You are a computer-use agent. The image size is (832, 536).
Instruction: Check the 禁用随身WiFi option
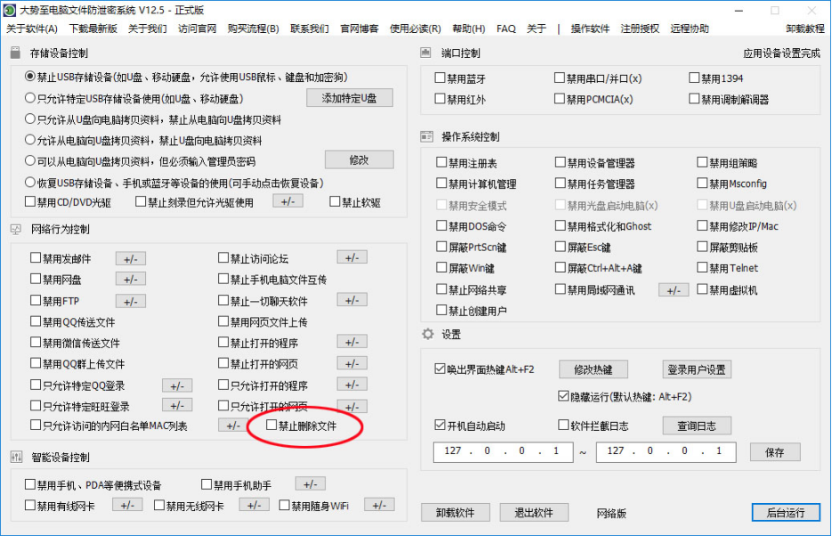pyautogui.click(x=285, y=505)
